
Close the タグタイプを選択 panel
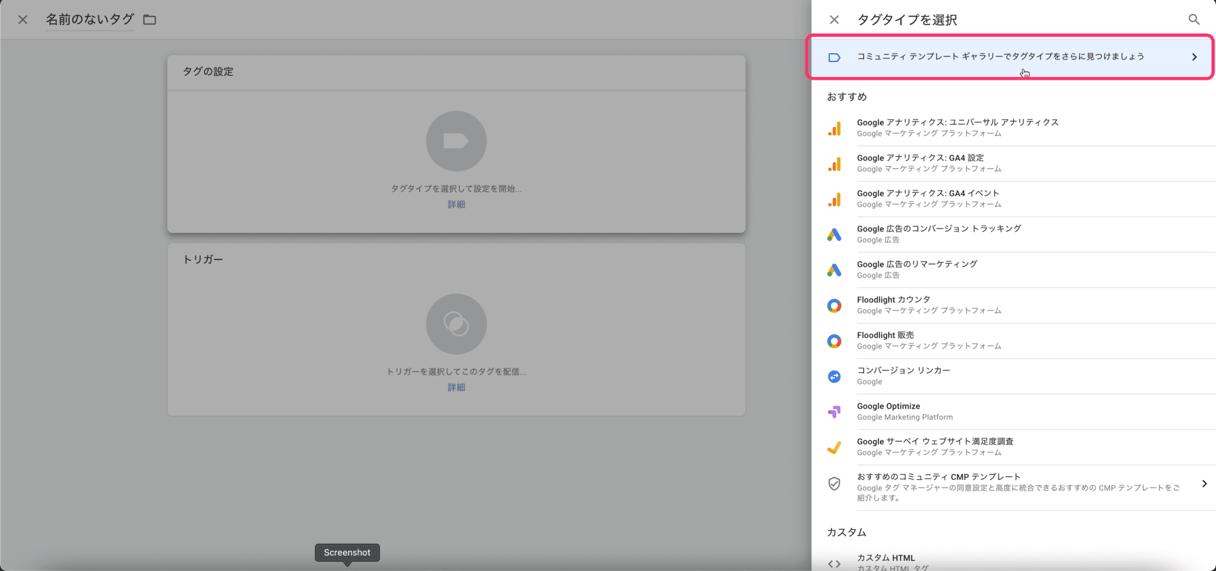834,20
